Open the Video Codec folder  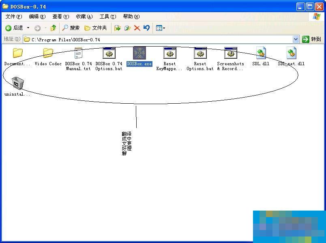point(48,54)
